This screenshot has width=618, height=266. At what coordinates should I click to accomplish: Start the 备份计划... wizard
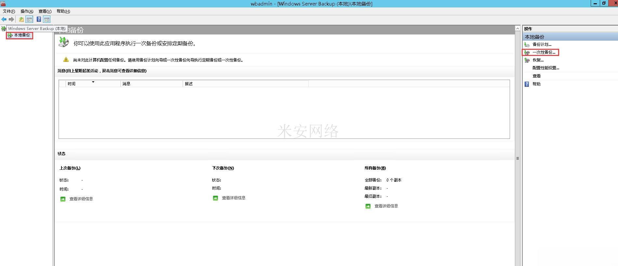(x=542, y=45)
